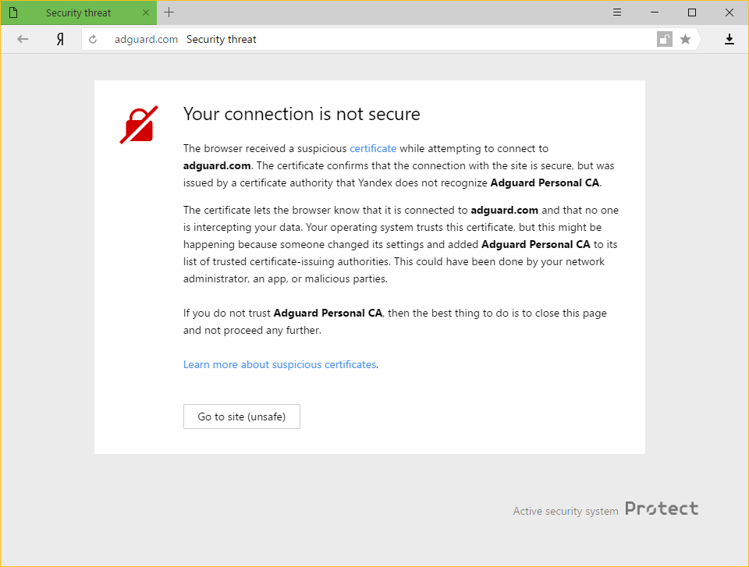Open a new tab with the plus icon

click(169, 12)
